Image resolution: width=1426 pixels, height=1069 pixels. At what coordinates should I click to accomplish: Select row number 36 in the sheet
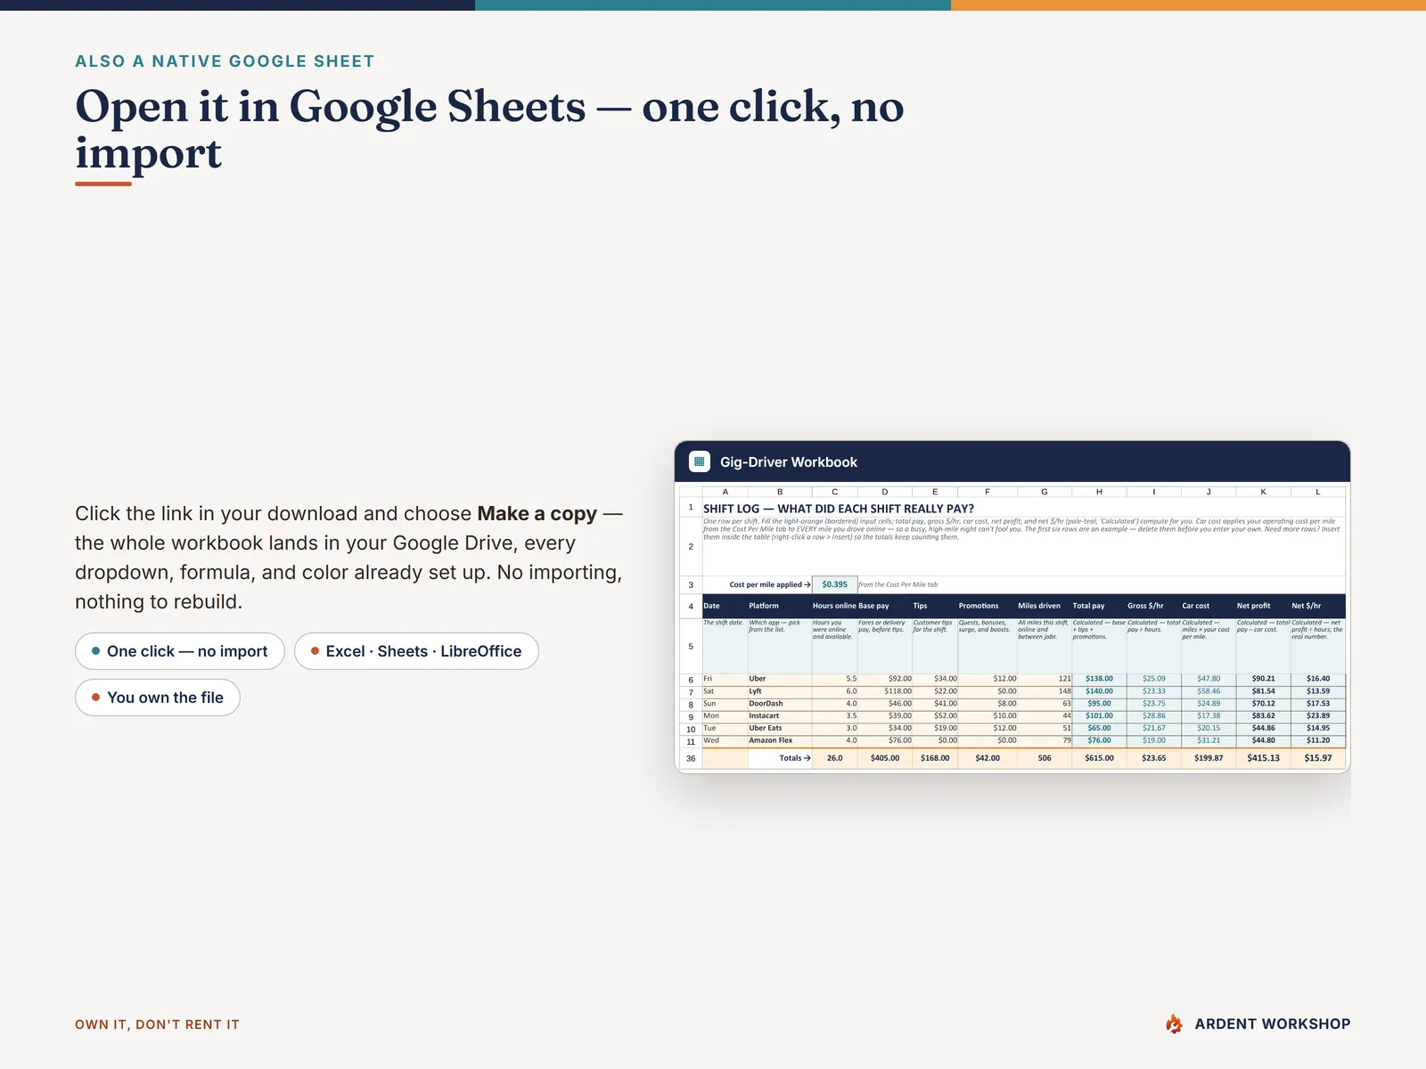pyautogui.click(x=691, y=759)
